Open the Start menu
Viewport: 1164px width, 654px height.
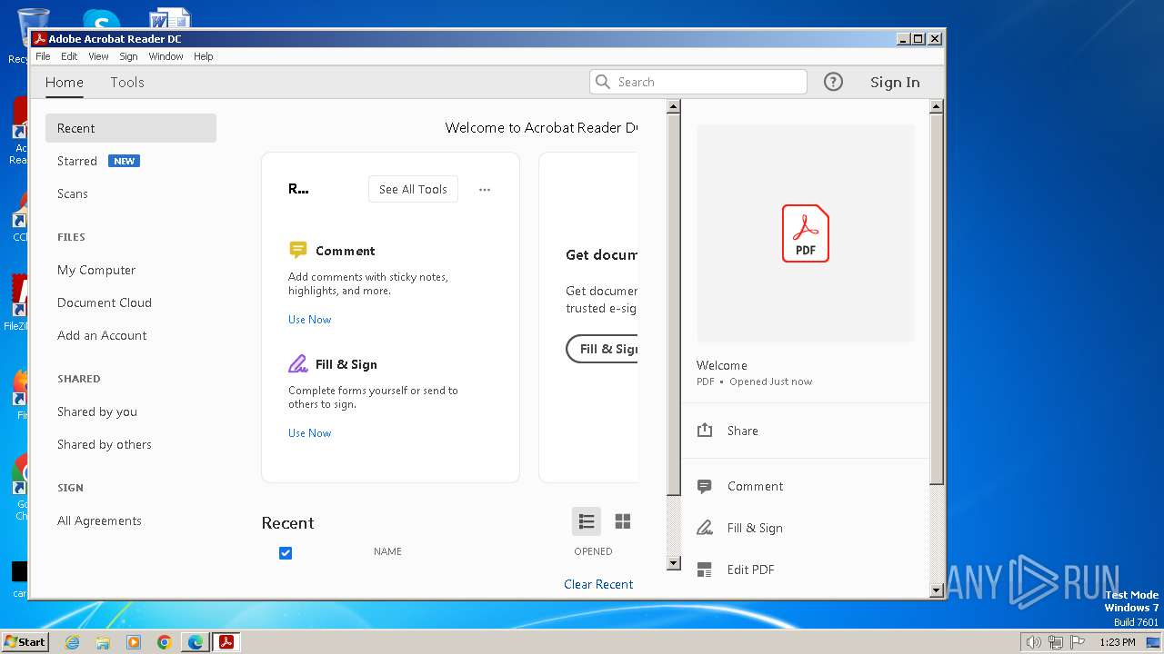(25, 642)
